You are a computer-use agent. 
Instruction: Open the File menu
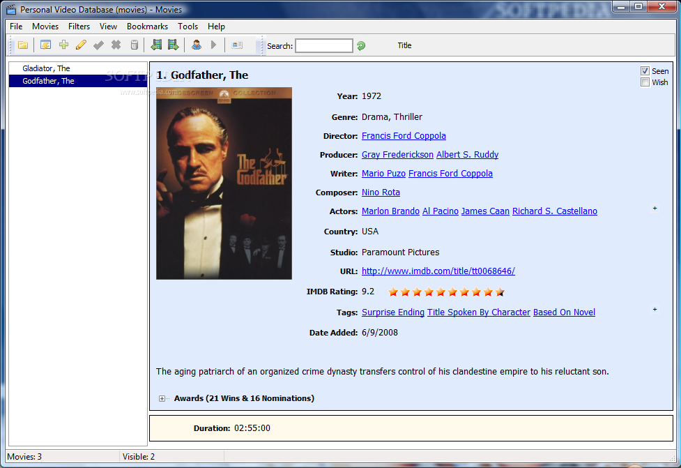(16, 27)
